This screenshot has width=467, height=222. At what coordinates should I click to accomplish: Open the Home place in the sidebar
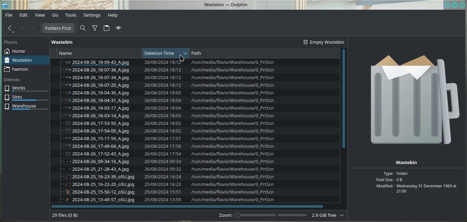tap(18, 51)
